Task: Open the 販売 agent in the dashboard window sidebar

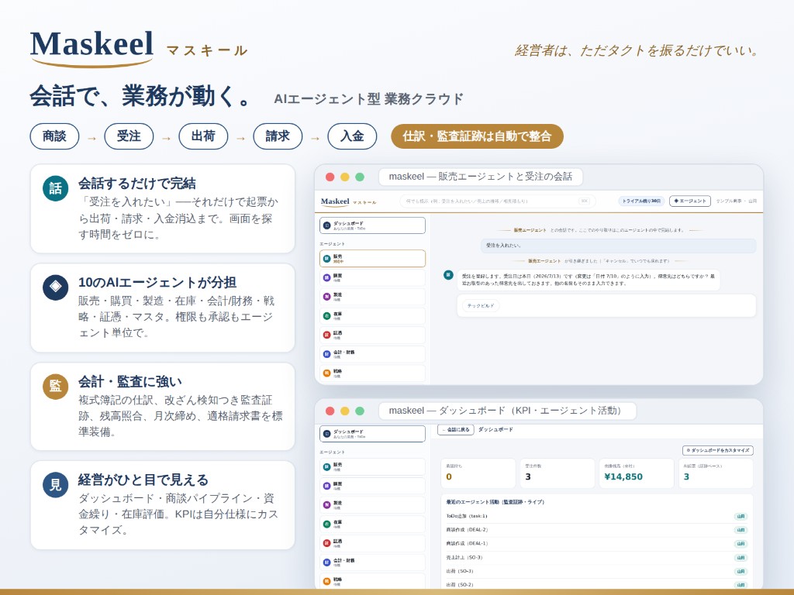Action: (x=372, y=466)
